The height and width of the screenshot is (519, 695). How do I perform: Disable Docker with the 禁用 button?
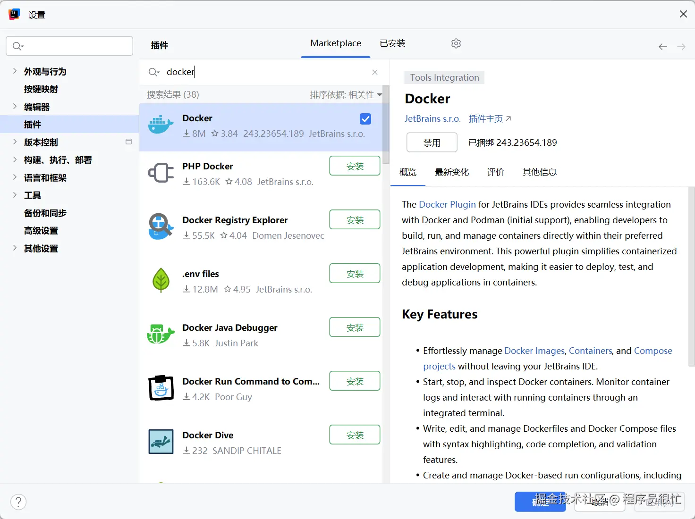[432, 142]
